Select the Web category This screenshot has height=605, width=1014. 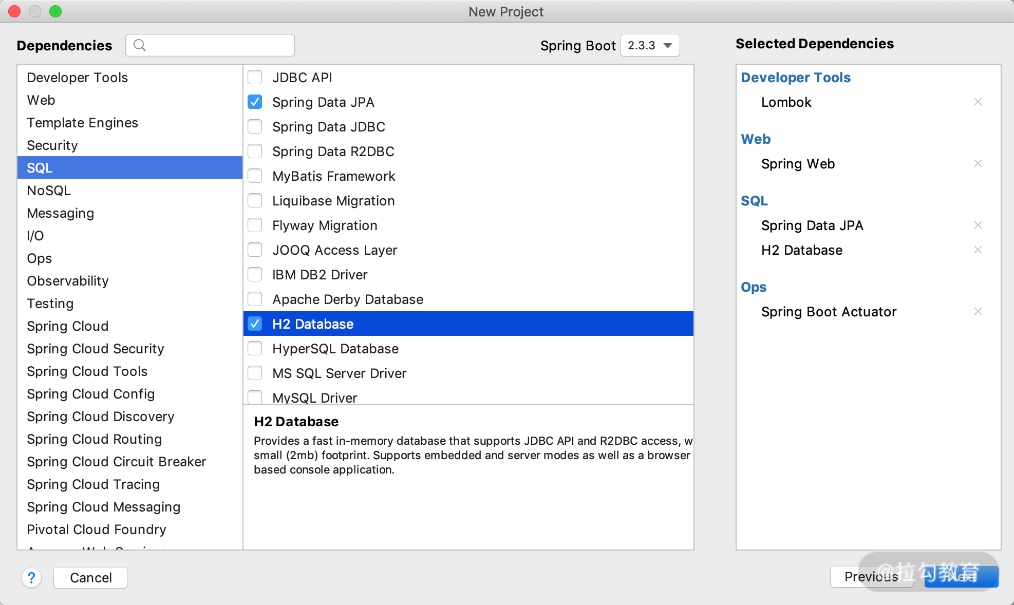coord(129,100)
